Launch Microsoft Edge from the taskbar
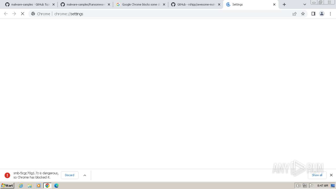 coord(56,186)
